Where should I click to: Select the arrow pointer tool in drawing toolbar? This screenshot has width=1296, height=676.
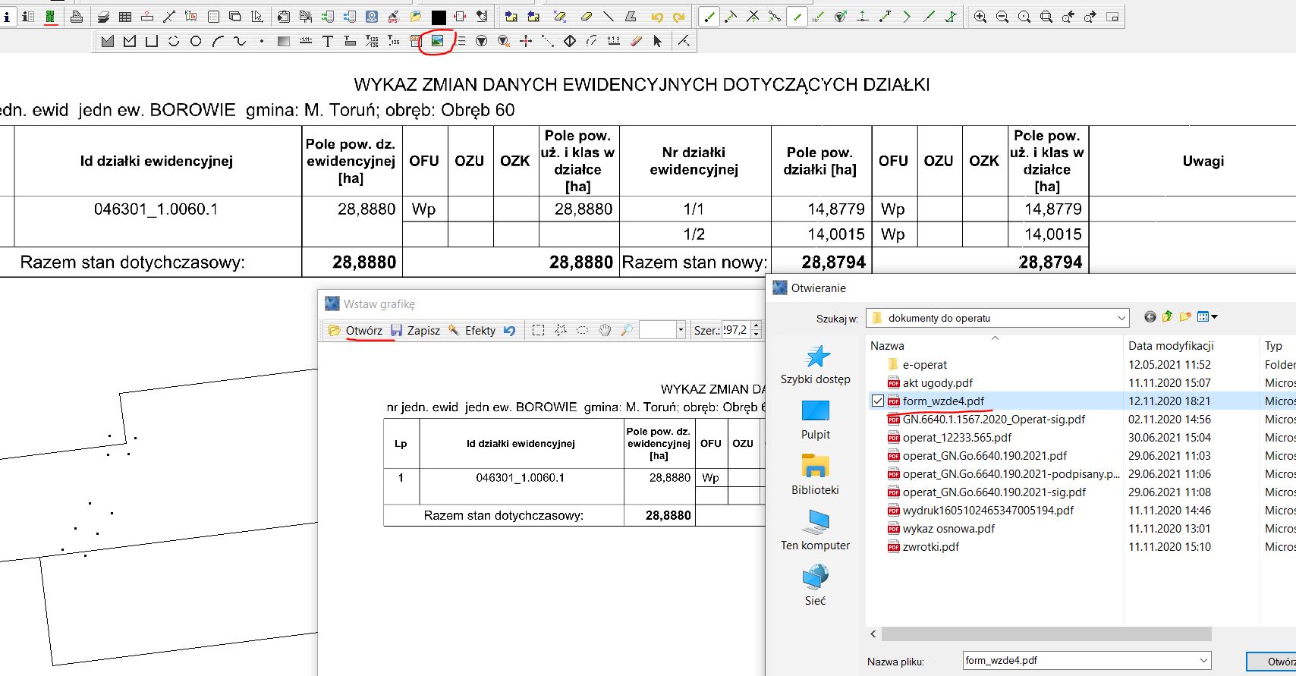[657, 41]
